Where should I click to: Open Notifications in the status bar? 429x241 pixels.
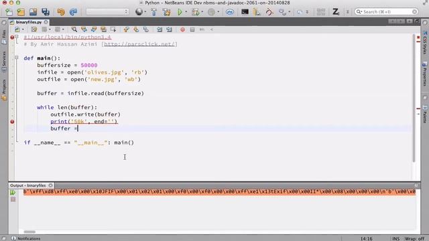pyautogui.click(x=26, y=238)
